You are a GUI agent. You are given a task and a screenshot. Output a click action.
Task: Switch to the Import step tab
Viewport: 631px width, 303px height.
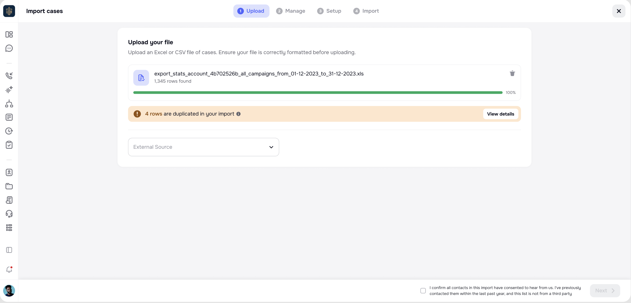point(366,11)
